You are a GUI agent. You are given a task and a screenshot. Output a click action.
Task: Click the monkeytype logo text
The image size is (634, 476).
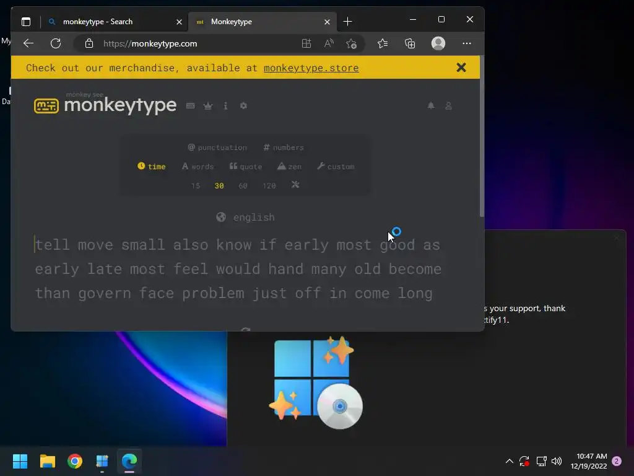click(120, 105)
